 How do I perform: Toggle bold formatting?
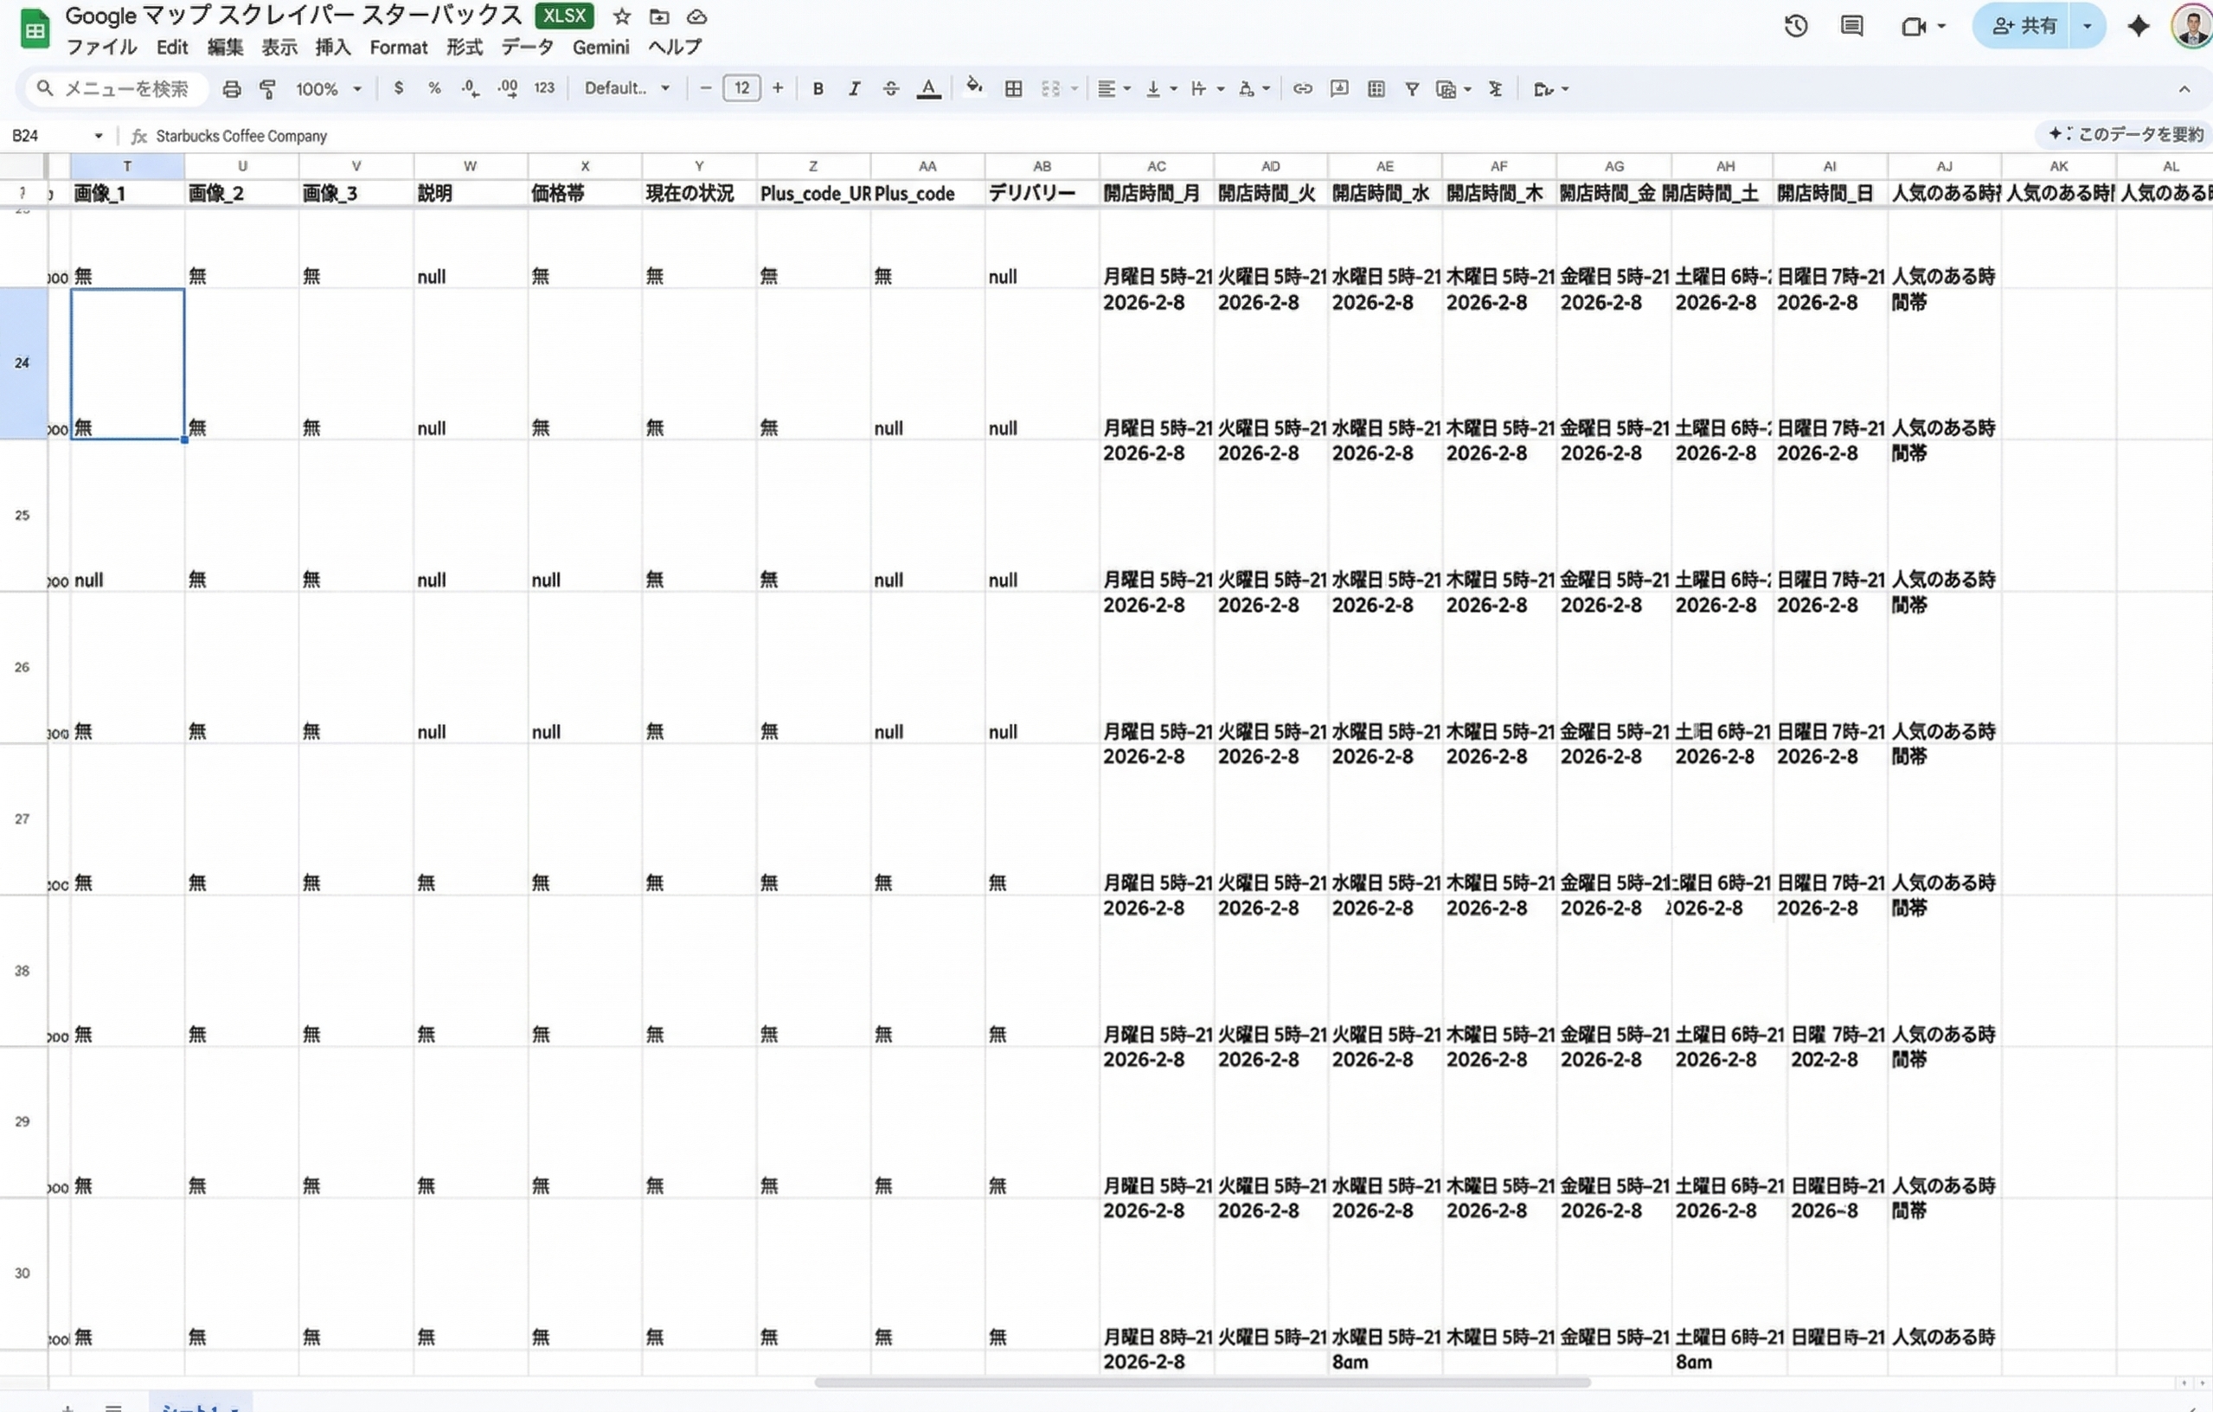pyautogui.click(x=818, y=89)
